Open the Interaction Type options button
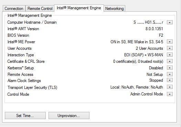This screenshot has width=181, height=127. 170,55
